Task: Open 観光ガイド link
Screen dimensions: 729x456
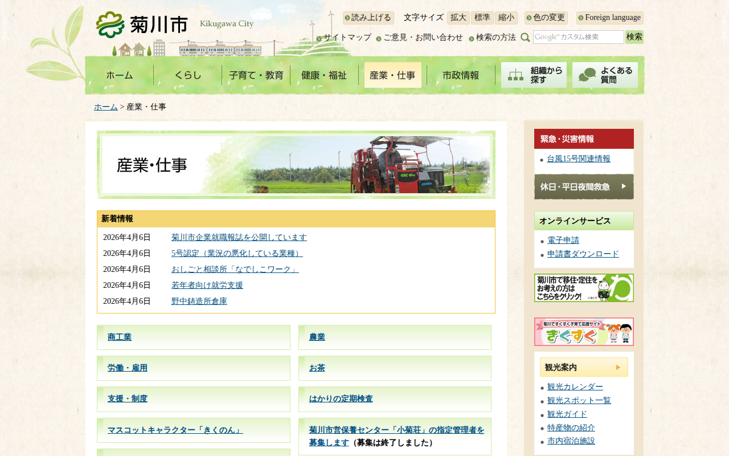Action: [x=567, y=414]
